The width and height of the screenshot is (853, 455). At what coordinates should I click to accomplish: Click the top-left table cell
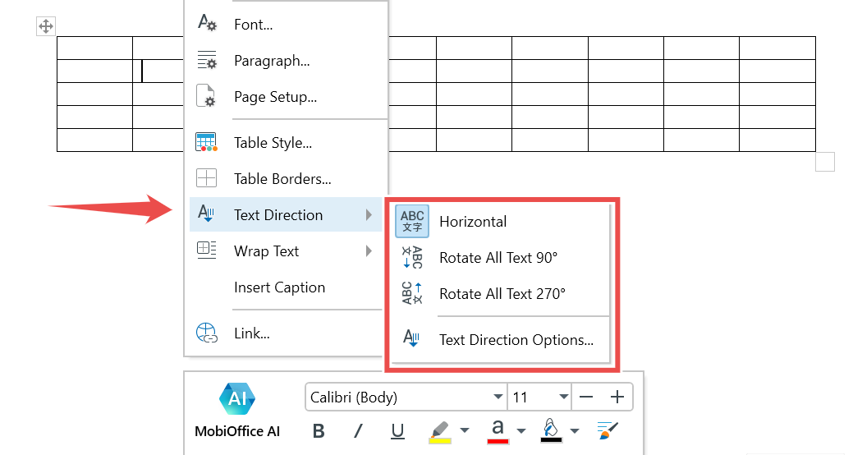(x=94, y=48)
